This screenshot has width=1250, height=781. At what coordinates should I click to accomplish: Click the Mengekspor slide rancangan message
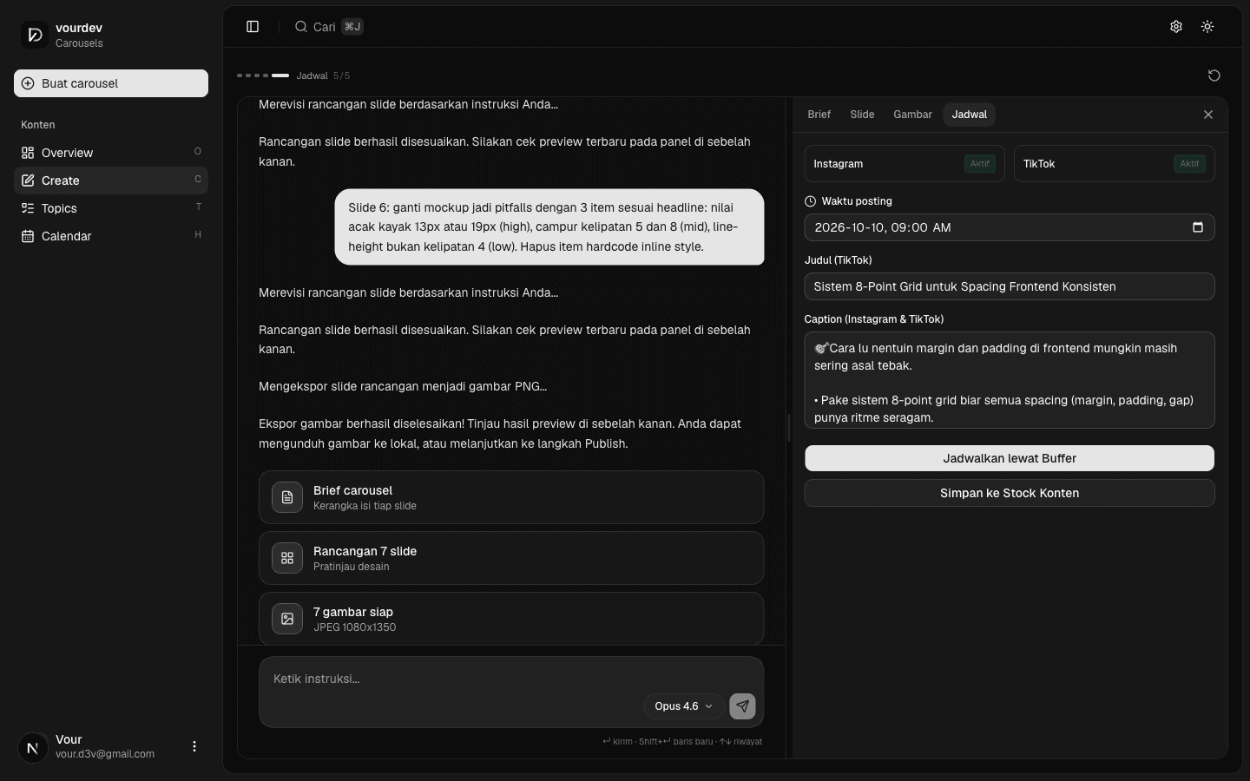(403, 386)
